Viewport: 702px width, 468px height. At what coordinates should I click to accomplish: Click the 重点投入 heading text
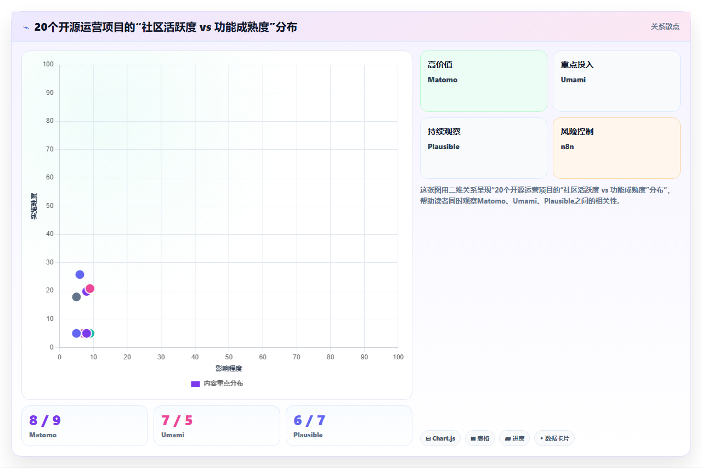(x=577, y=65)
